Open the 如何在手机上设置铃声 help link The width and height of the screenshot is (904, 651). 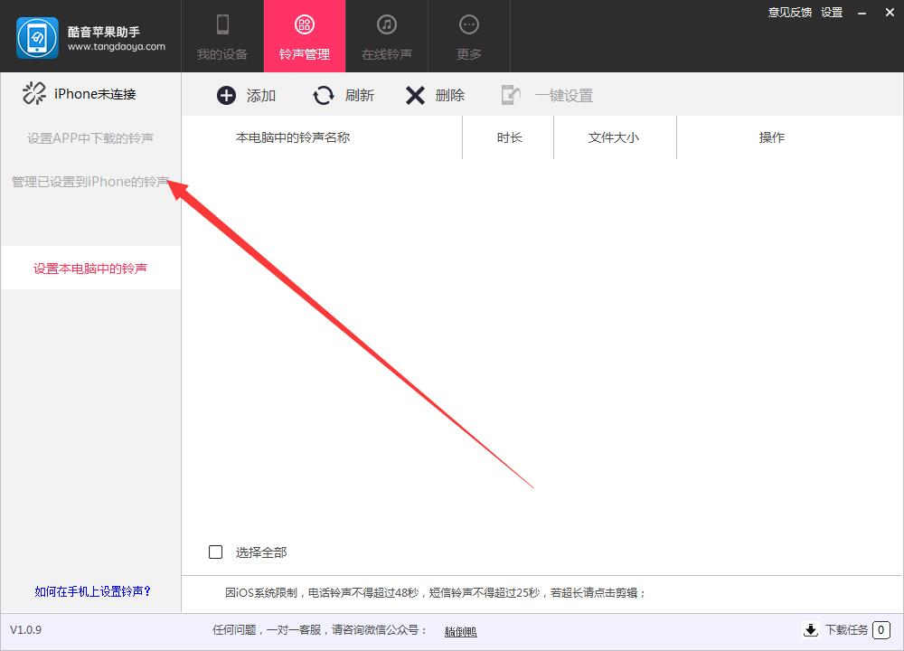(90, 590)
